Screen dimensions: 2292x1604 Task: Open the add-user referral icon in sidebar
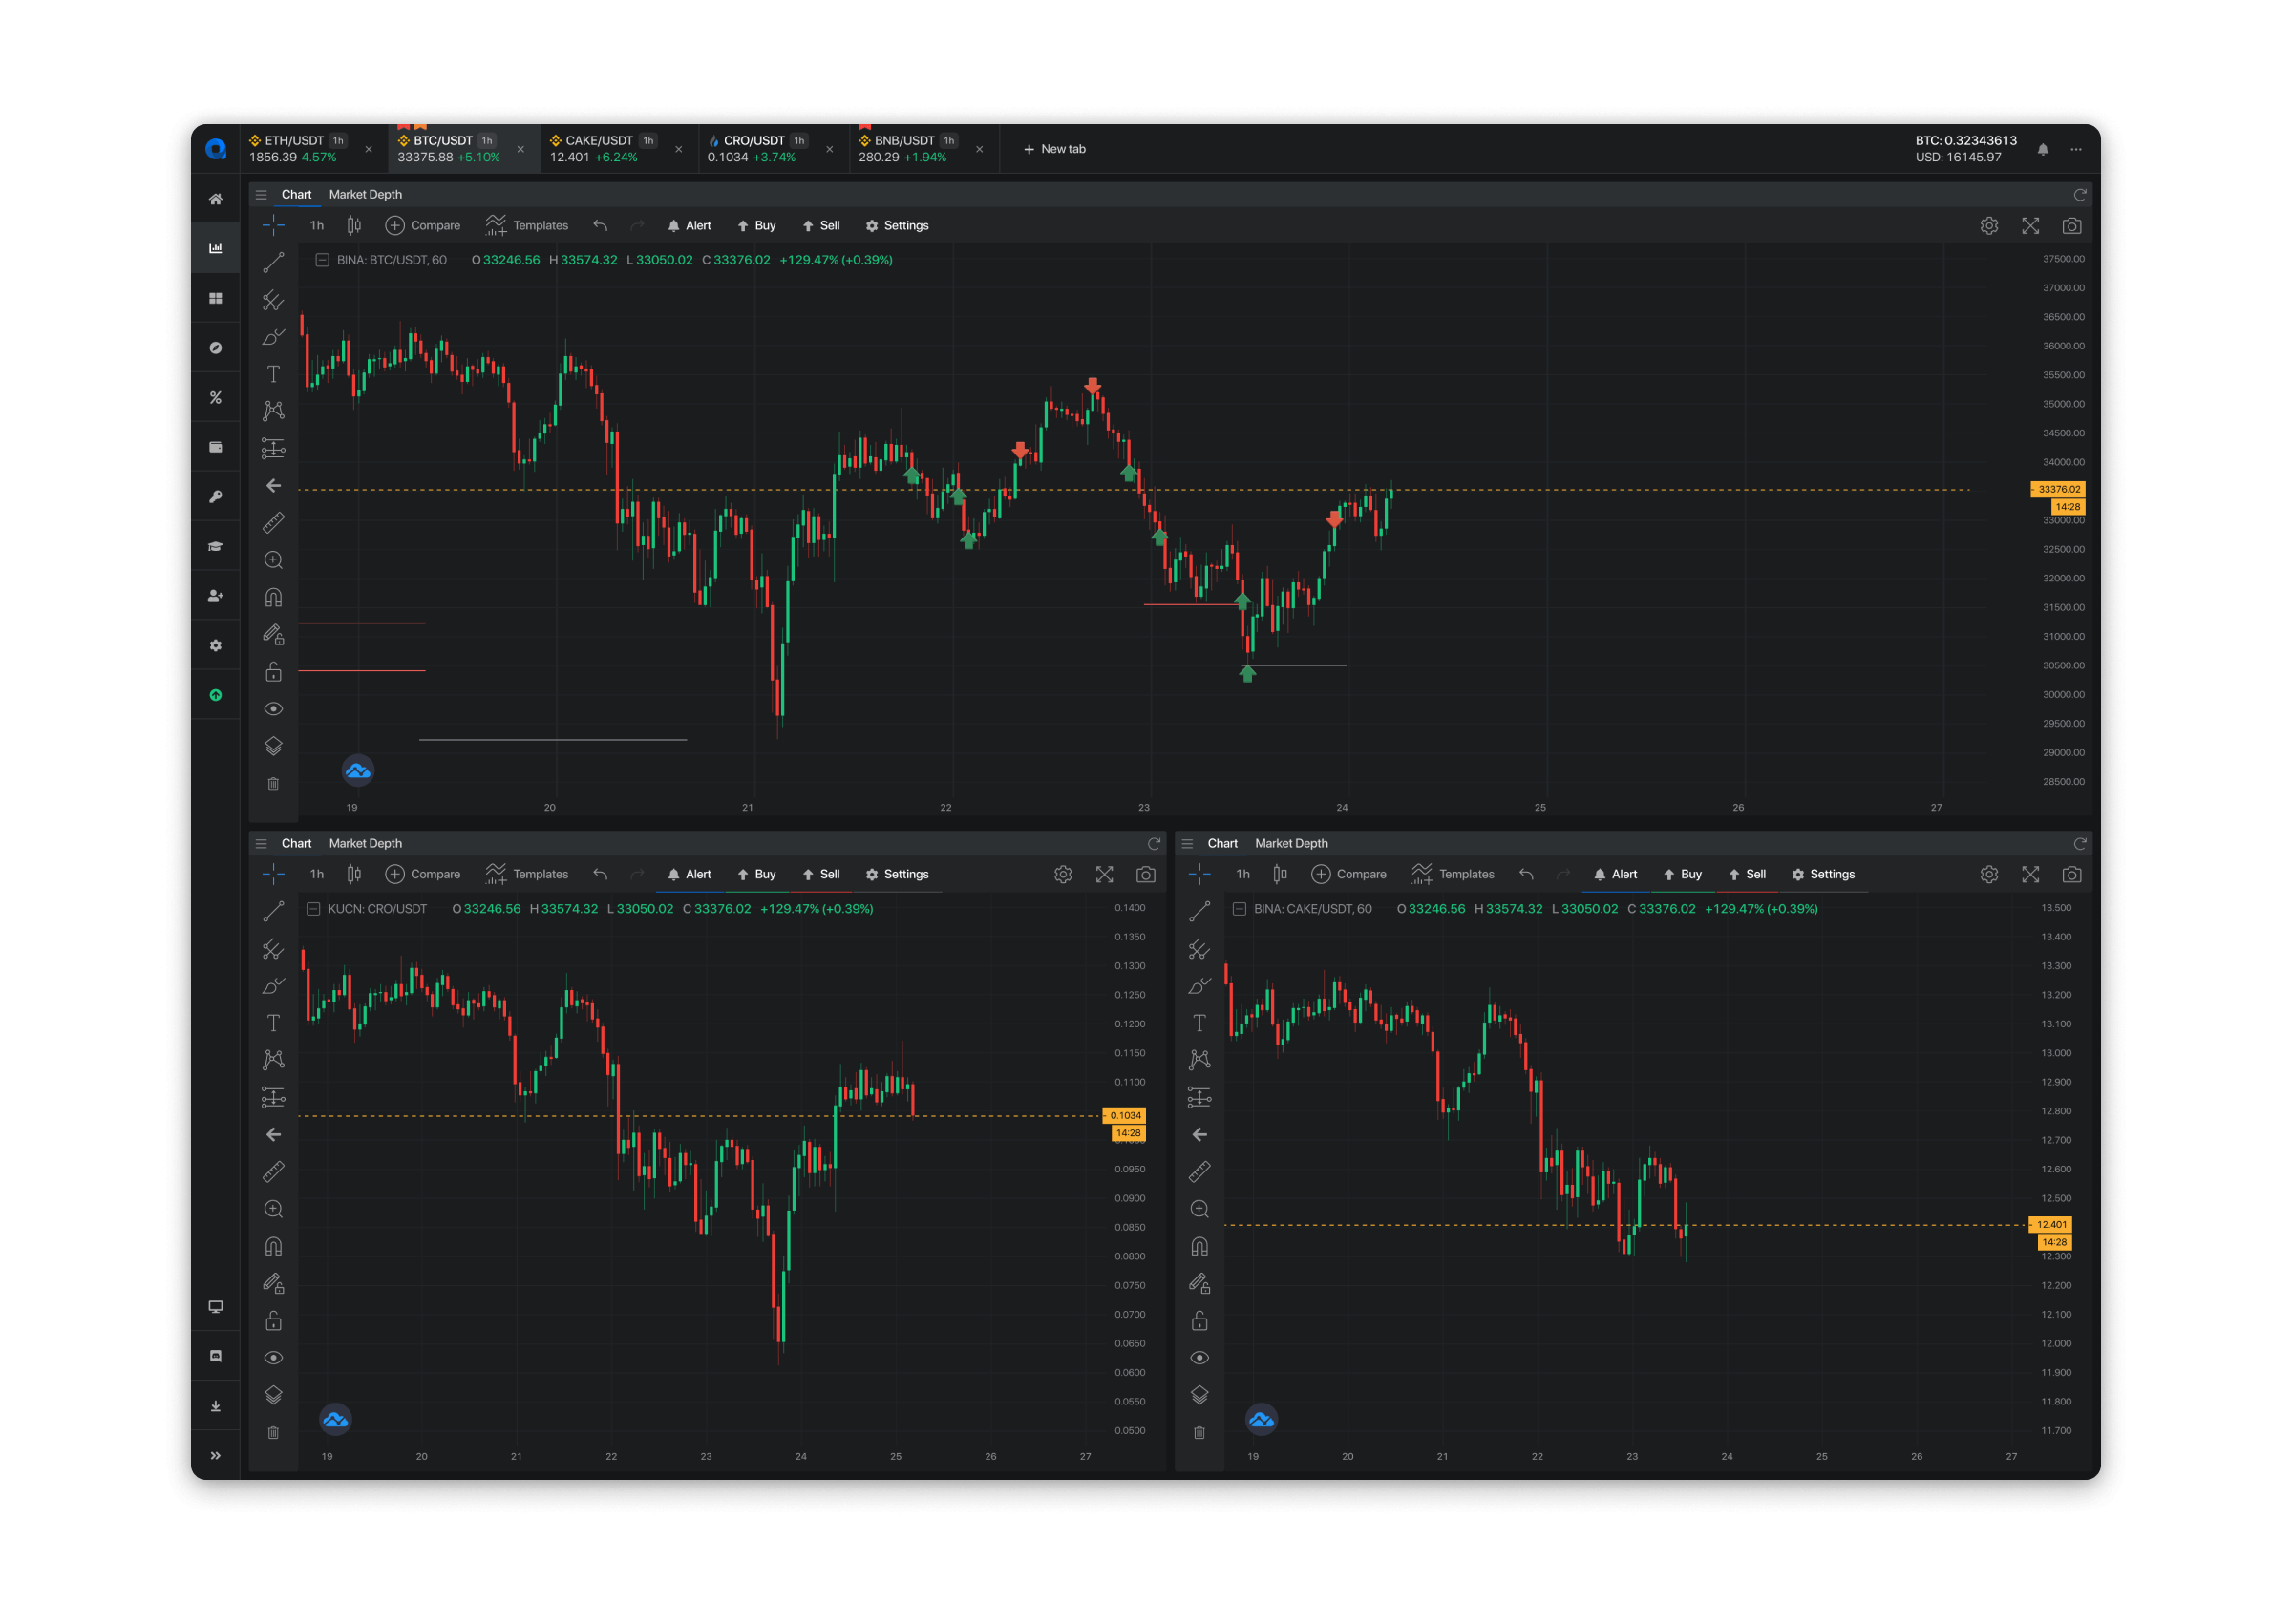[216, 596]
